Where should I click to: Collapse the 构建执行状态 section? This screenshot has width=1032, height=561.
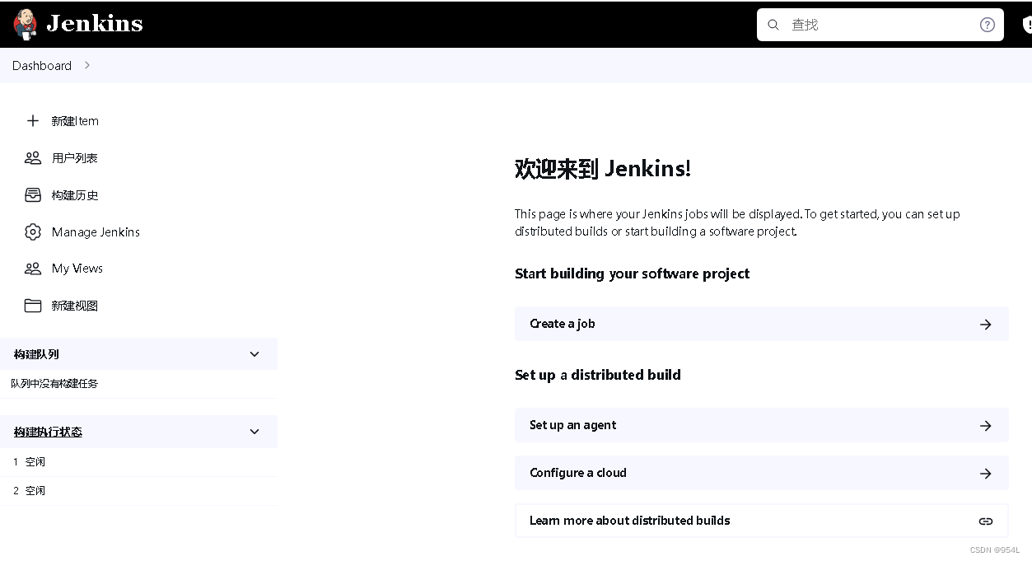[x=254, y=431]
